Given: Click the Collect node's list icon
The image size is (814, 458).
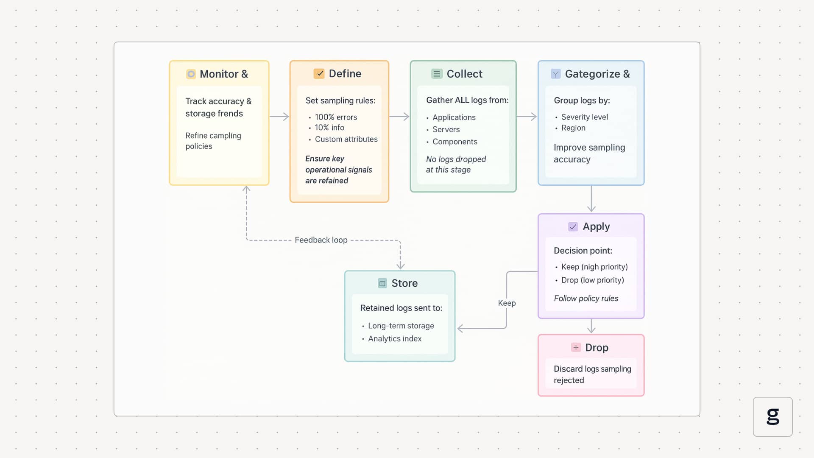Looking at the screenshot, I should [x=437, y=74].
